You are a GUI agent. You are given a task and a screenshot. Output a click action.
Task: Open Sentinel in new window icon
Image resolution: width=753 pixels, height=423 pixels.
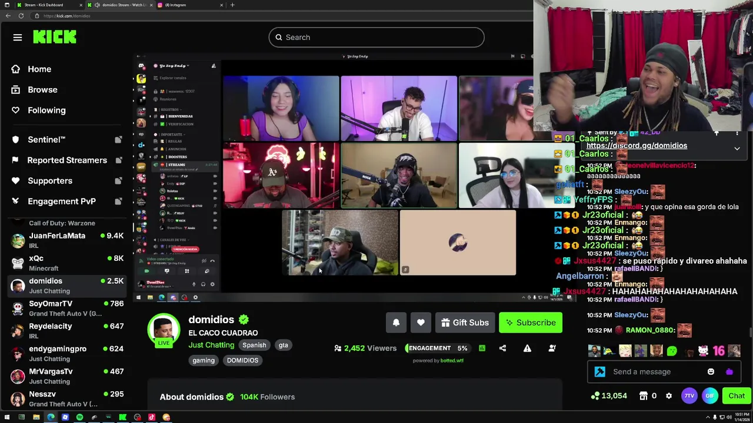[x=118, y=140]
